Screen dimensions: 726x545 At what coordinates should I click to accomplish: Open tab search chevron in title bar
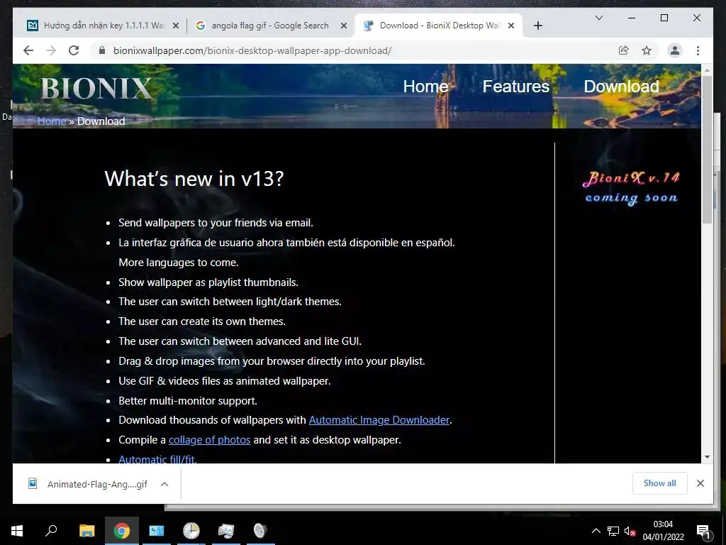coord(598,18)
